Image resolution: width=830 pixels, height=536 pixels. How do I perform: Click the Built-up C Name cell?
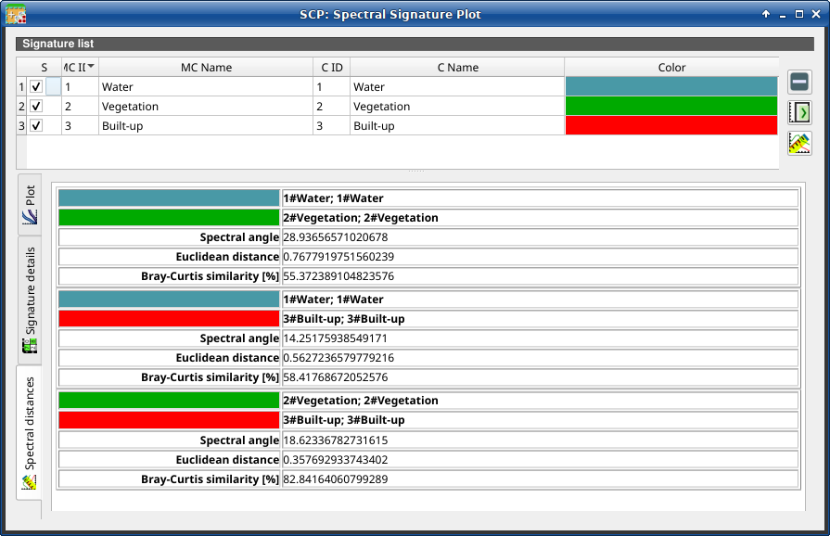coord(457,126)
